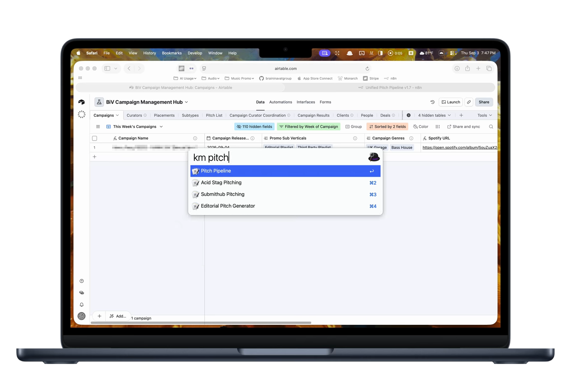Expand the This Week's Campaigns view dropdown

[x=134, y=127]
